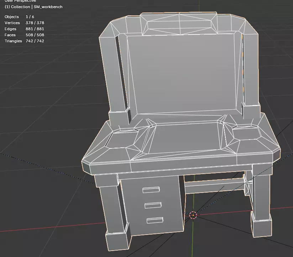The height and width of the screenshot is (257, 293).
Task: Click the Faces 508 / 508 statistic
Action: pyautogui.click(x=24, y=35)
